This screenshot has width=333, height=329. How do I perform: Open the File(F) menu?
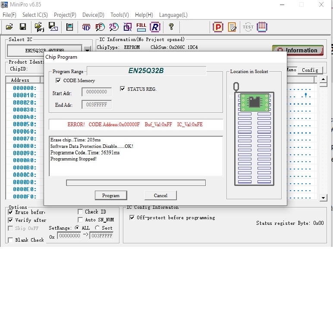(x=9, y=15)
